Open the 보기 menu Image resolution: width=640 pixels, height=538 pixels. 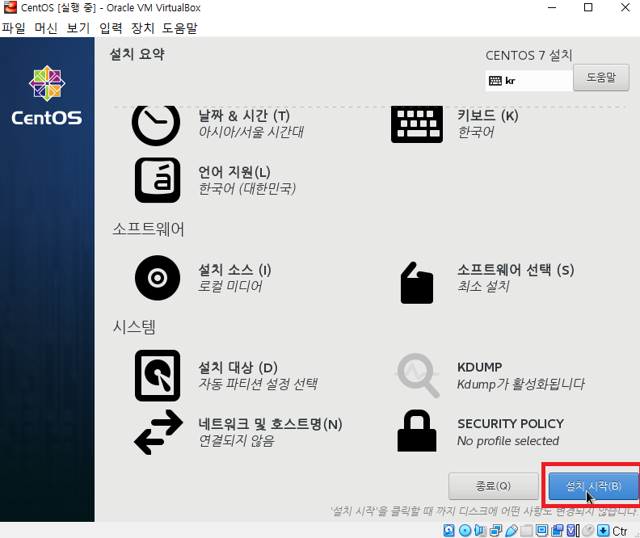[x=78, y=28]
